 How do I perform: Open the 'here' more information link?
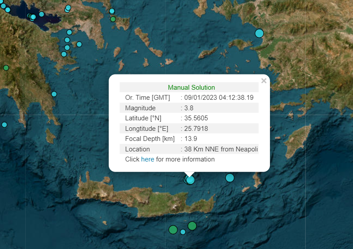coord(147,159)
